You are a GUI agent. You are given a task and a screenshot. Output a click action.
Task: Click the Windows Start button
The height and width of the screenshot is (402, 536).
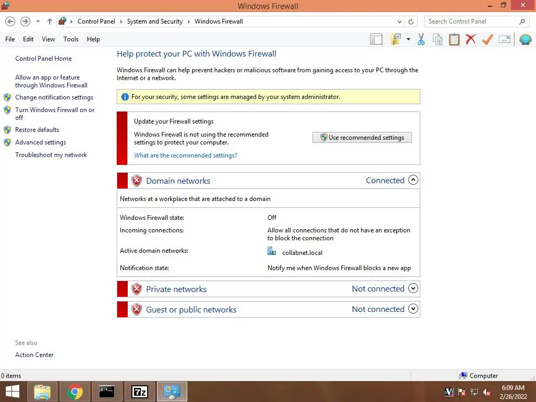(x=13, y=392)
